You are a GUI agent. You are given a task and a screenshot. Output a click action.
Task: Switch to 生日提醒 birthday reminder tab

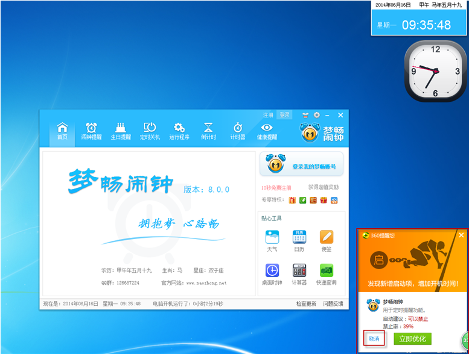click(121, 131)
